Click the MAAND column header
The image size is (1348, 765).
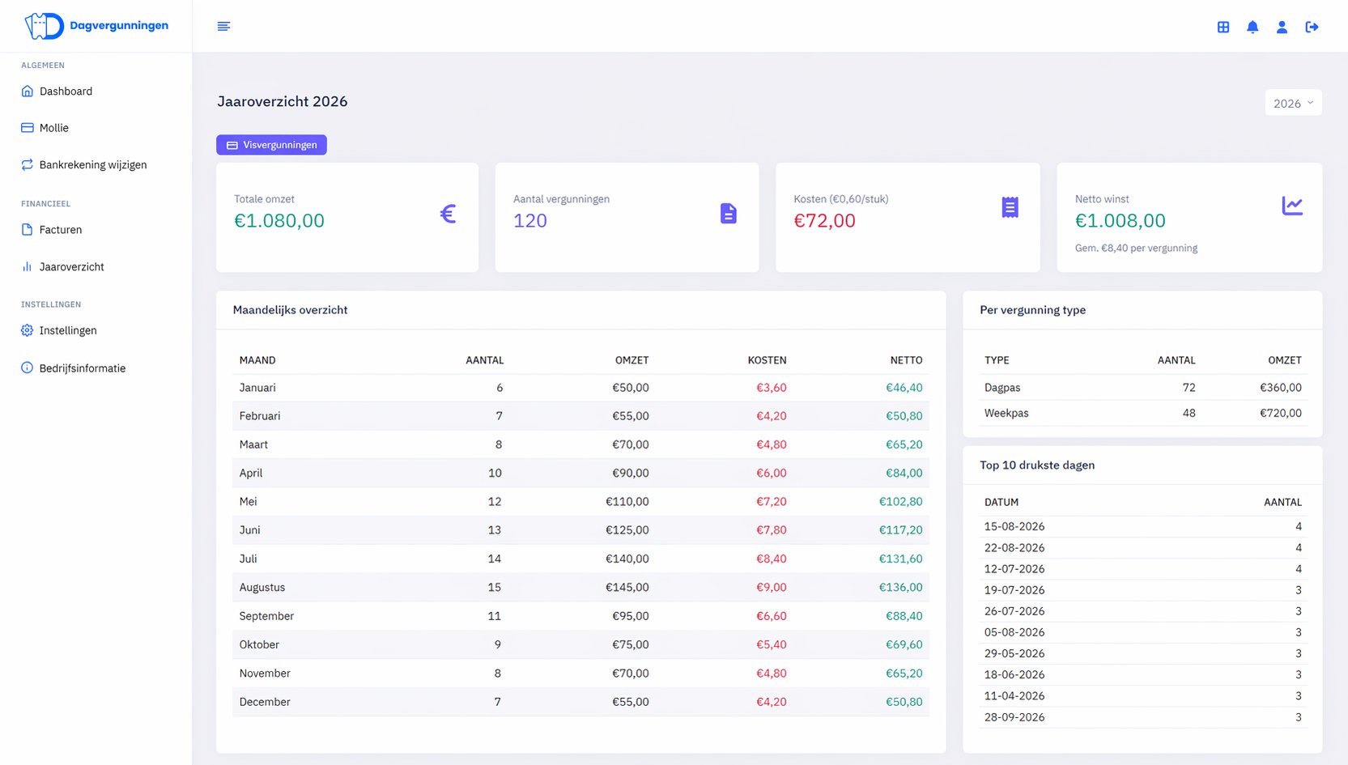click(x=257, y=360)
